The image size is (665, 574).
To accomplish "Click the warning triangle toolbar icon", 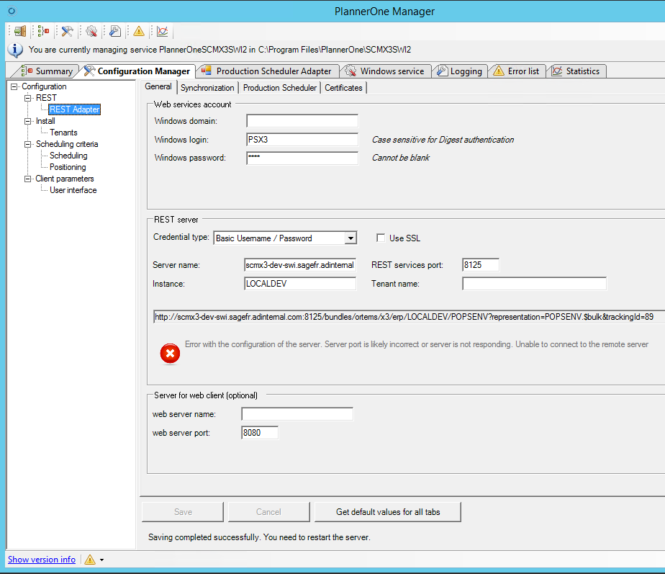I will [139, 31].
